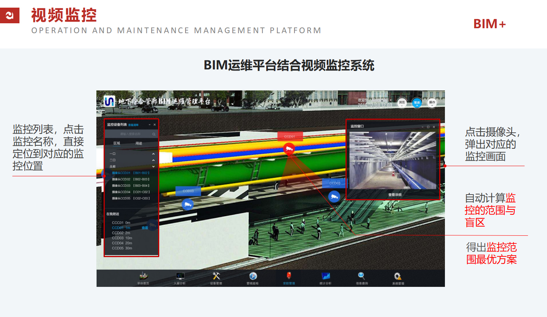The height and width of the screenshot is (317, 547).
Task: Click the red CCD01 camera marker
Action: [x=289, y=149]
